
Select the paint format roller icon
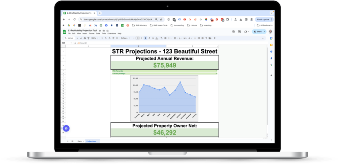(x=88, y=38)
